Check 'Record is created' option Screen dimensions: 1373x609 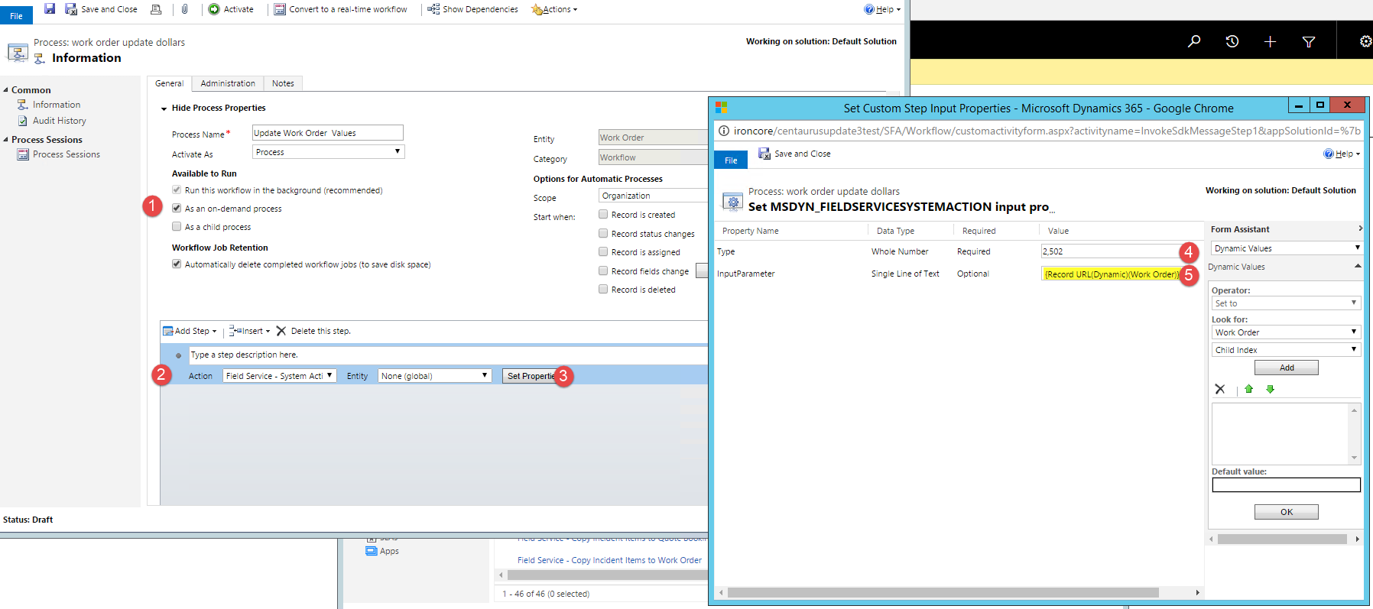click(x=603, y=215)
